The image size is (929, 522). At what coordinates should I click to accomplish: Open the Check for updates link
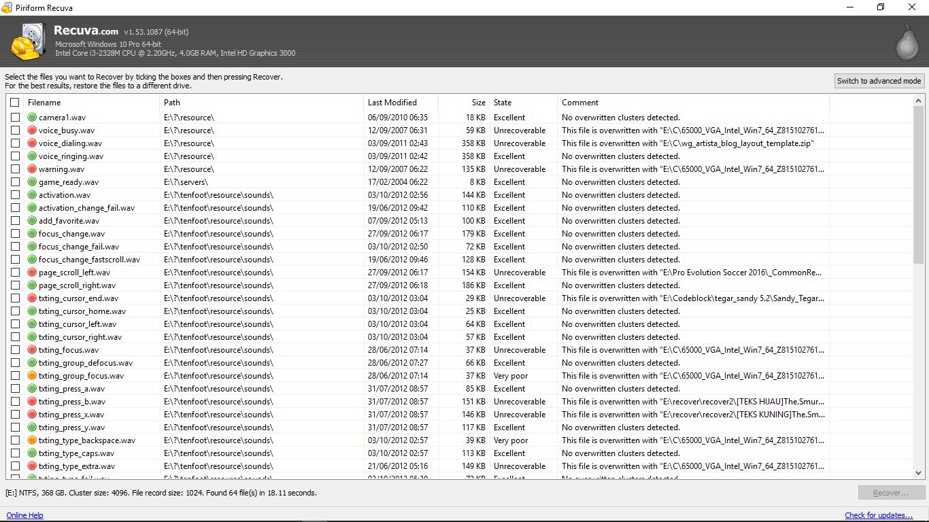tap(879, 515)
